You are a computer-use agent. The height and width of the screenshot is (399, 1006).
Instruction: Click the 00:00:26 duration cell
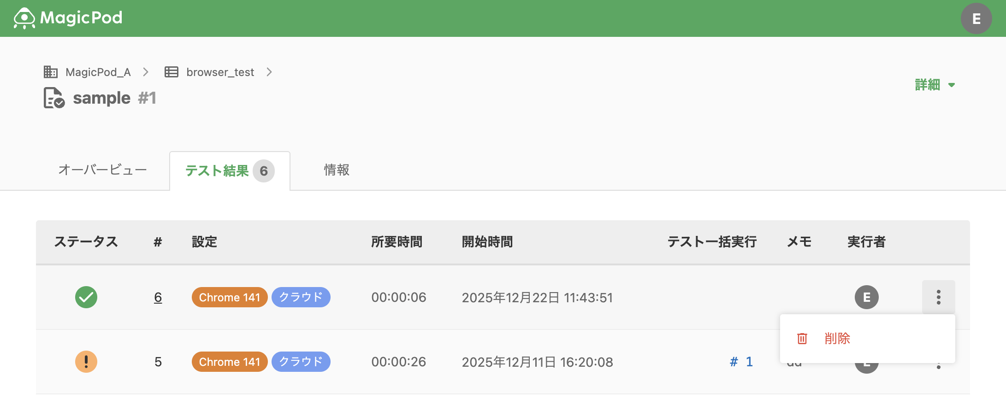coord(399,362)
